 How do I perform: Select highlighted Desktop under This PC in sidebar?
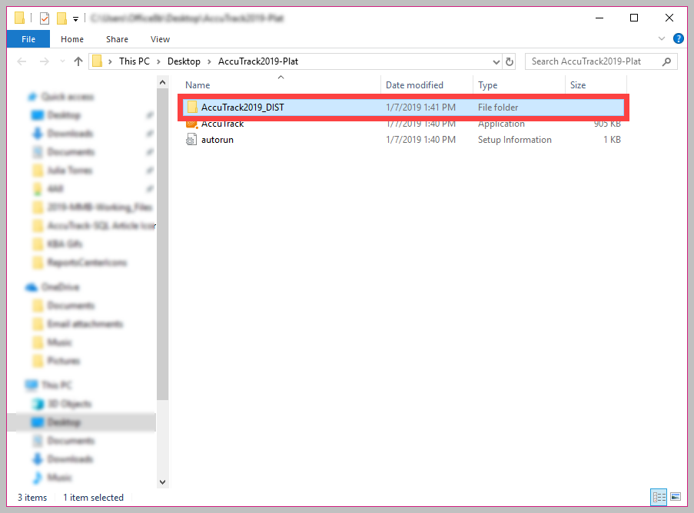click(x=82, y=422)
